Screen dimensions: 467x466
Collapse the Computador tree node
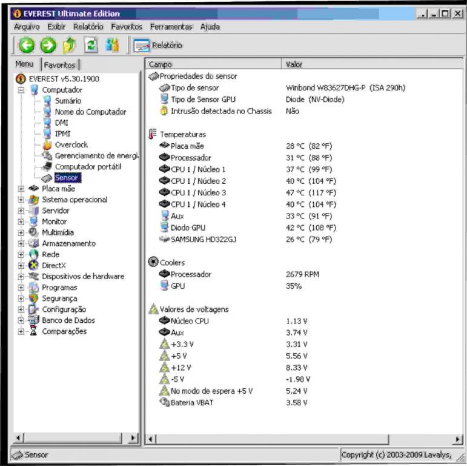[21, 90]
